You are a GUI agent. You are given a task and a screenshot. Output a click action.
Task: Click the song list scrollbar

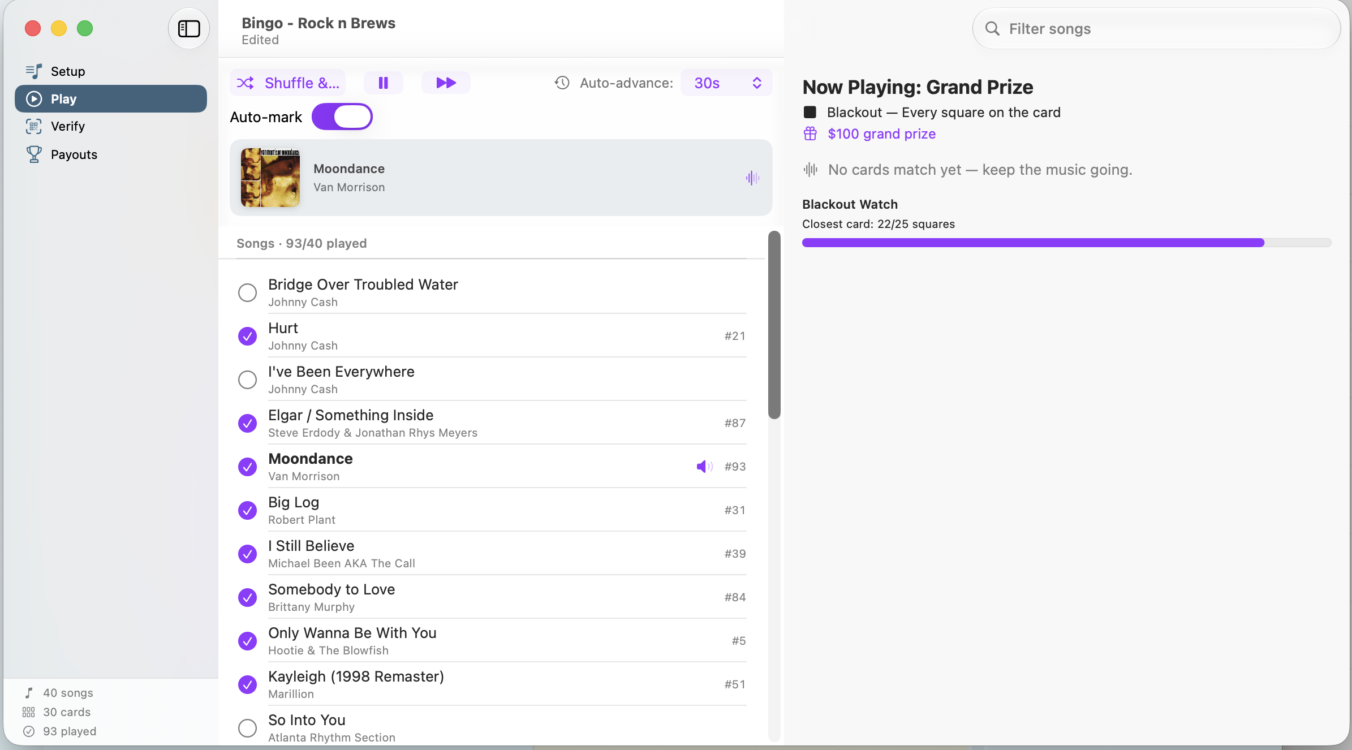pyautogui.click(x=774, y=325)
